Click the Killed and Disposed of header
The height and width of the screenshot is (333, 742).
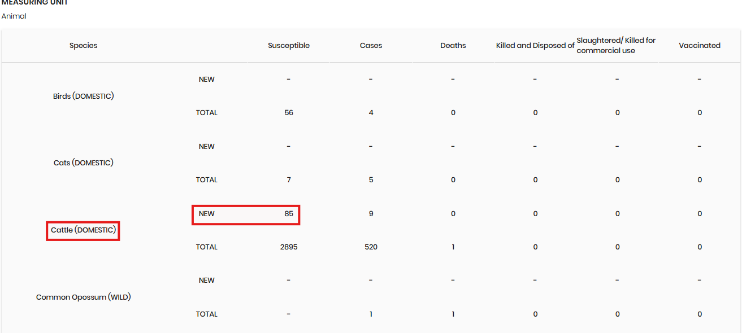pos(535,46)
